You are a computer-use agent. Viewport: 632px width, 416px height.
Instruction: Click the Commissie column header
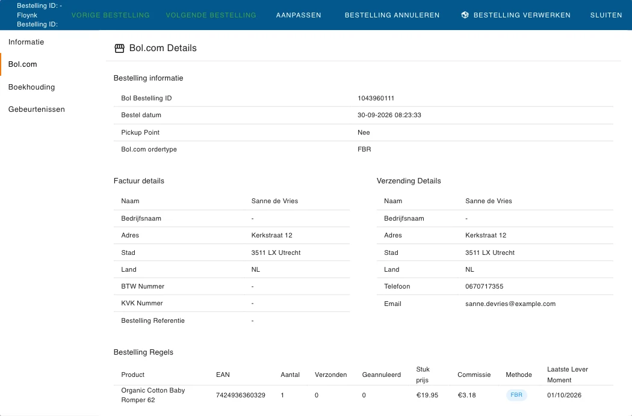pos(474,375)
